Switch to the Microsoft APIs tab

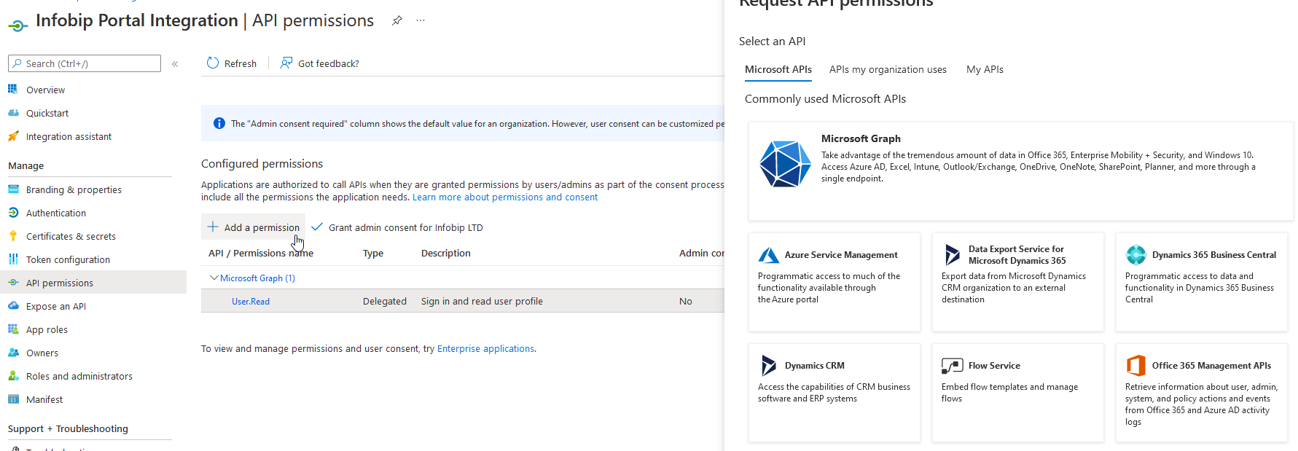pos(778,70)
